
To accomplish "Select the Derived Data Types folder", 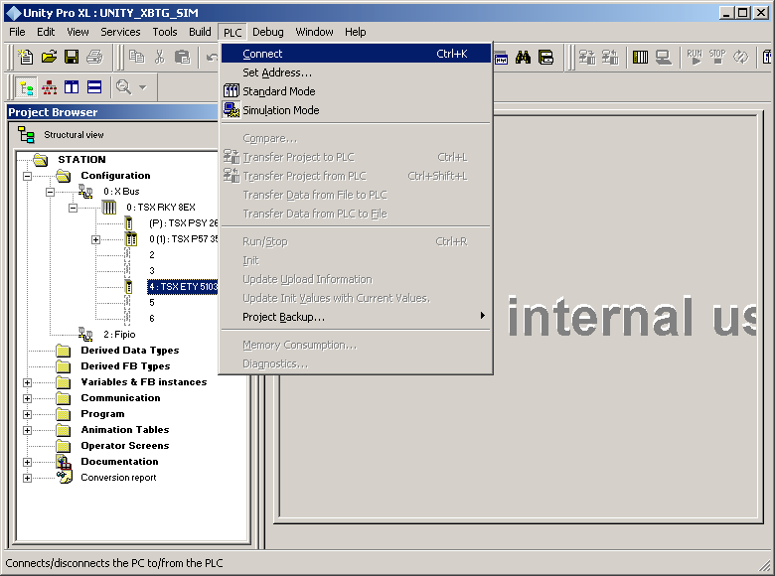I will pyautogui.click(x=129, y=351).
